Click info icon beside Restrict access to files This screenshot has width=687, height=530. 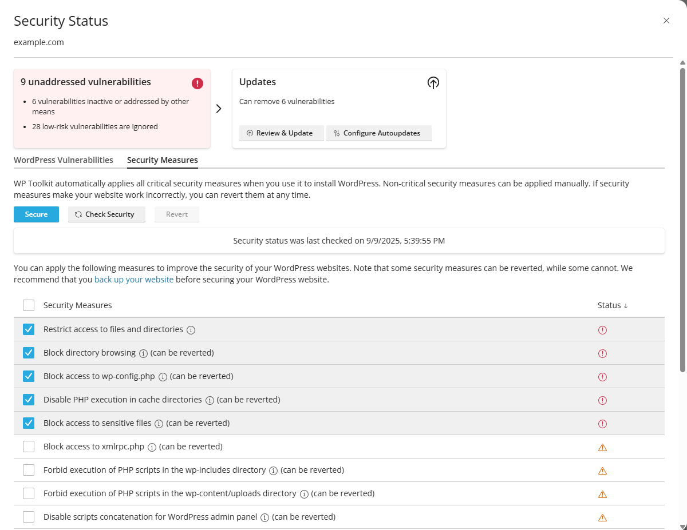[x=191, y=330]
